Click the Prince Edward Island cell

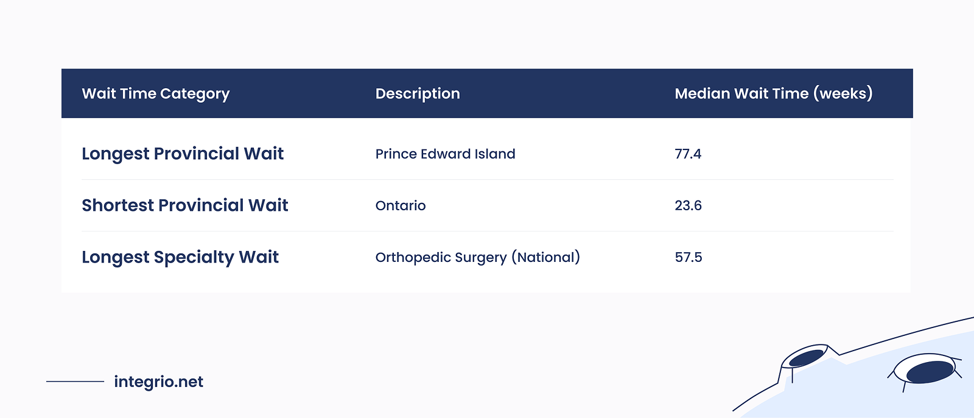(445, 154)
